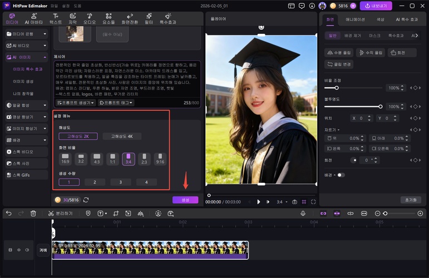Select the graduation clip on timeline

point(150,250)
